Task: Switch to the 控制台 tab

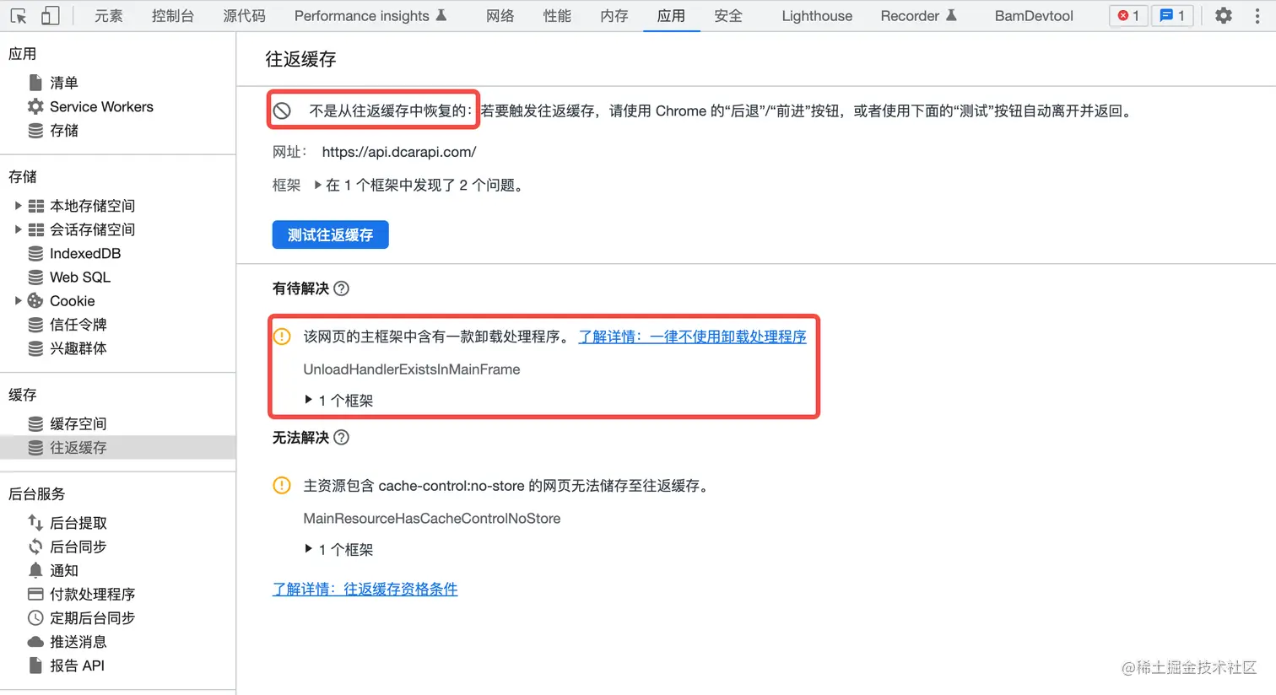Action: pyautogui.click(x=173, y=15)
